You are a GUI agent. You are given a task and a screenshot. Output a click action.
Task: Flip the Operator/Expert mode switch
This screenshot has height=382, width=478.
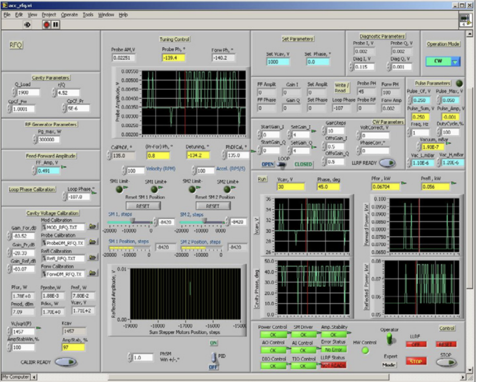pyautogui.click(x=389, y=339)
